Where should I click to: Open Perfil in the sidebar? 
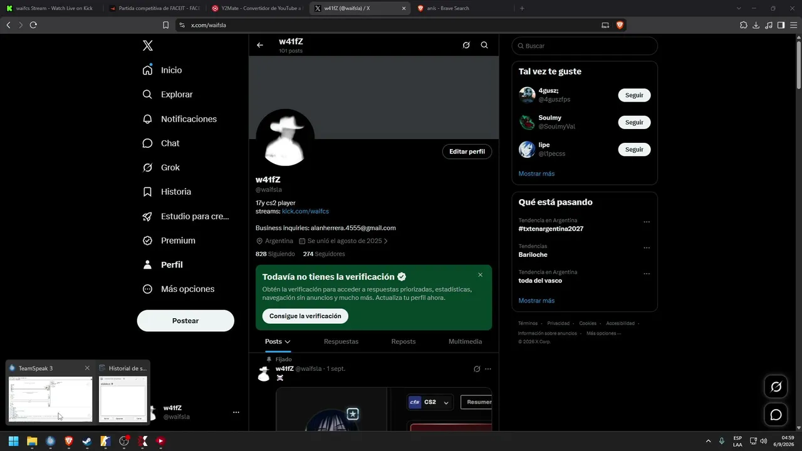point(162,265)
